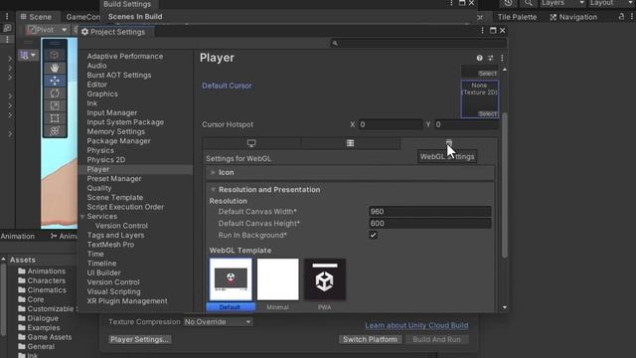Open the Player presets slider icon
The height and width of the screenshot is (358, 636).
point(491,58)
